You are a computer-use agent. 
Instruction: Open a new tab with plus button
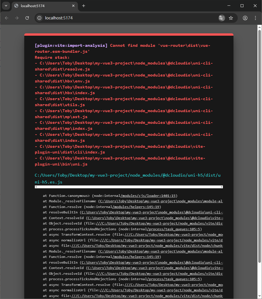[84, 6]
